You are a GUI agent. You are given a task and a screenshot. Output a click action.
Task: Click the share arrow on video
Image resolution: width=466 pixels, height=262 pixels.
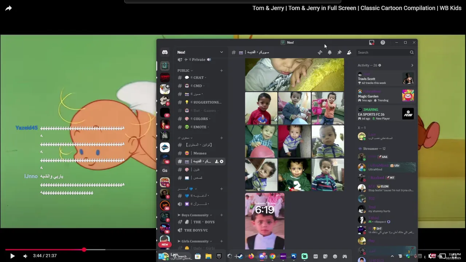coord(8,8)
